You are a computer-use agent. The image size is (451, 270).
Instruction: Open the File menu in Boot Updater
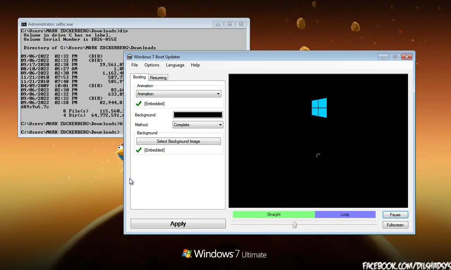(x=135, y=65)
